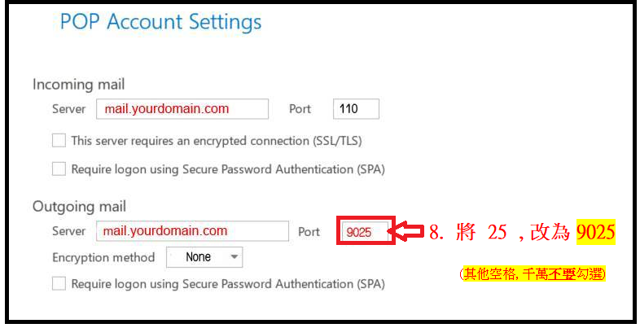
Task: Click the outgoing Port field showing 9025
Action: tap(366, 232)
